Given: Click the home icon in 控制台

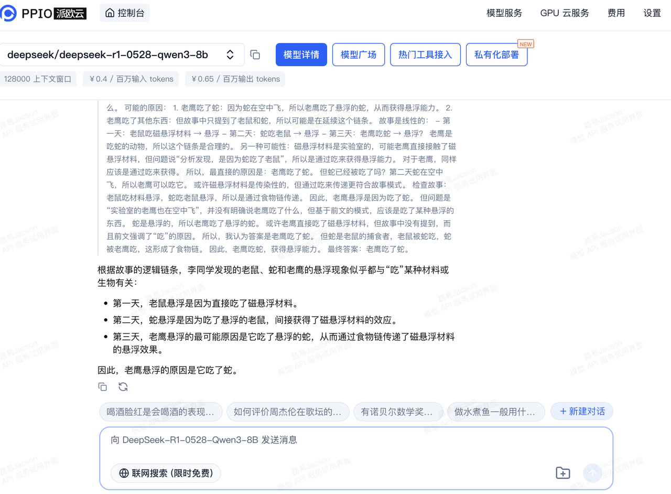Looking at the screenshot, I should (110, 13).
